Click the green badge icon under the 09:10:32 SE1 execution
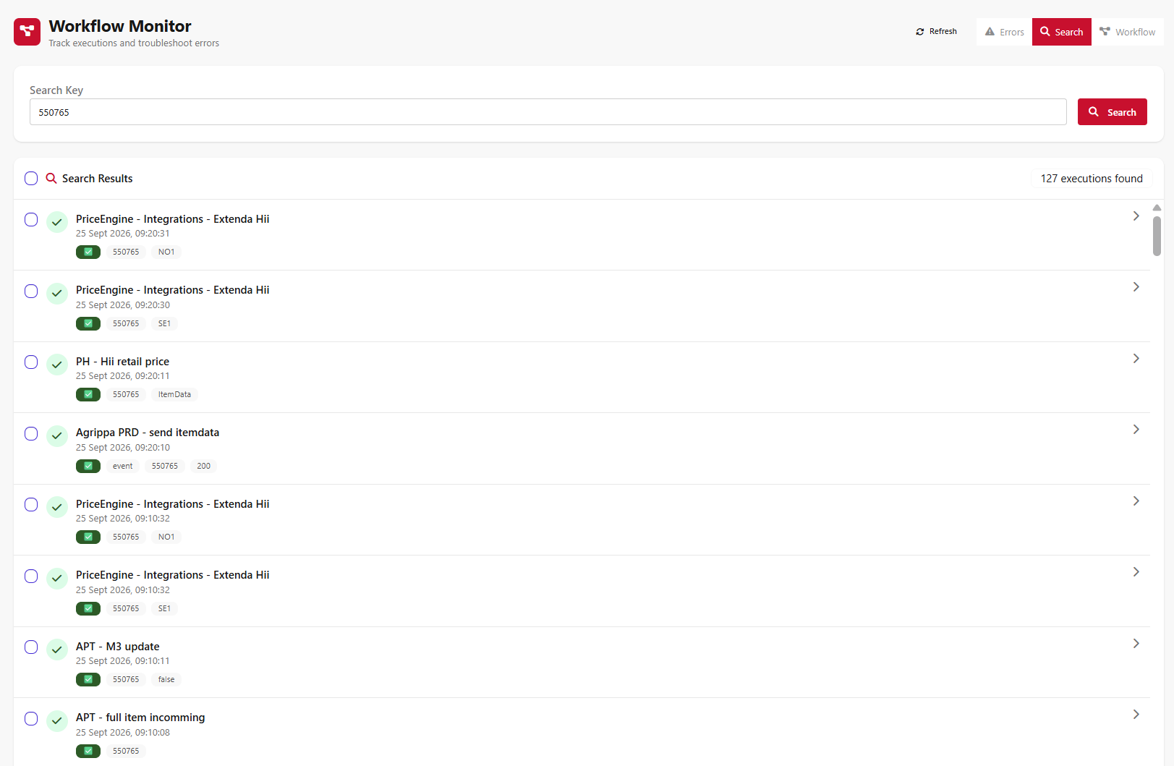Image resolution: width=1174 pixels, height=766 pixels. (x=88, y=608)
